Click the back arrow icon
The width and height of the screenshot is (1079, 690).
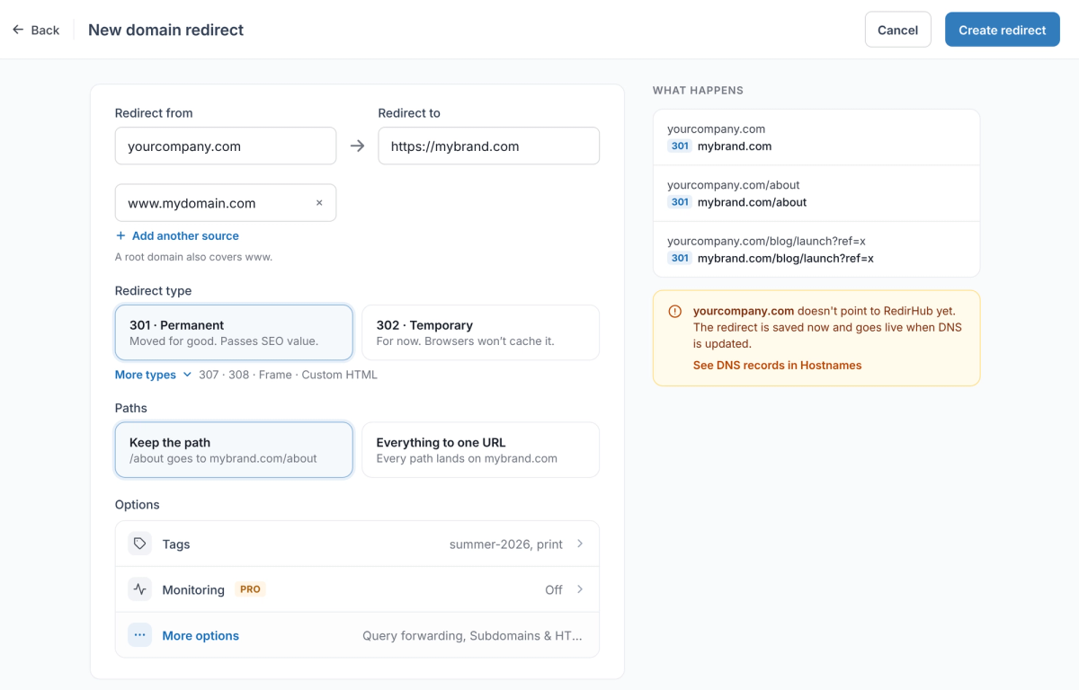[18, 30]
